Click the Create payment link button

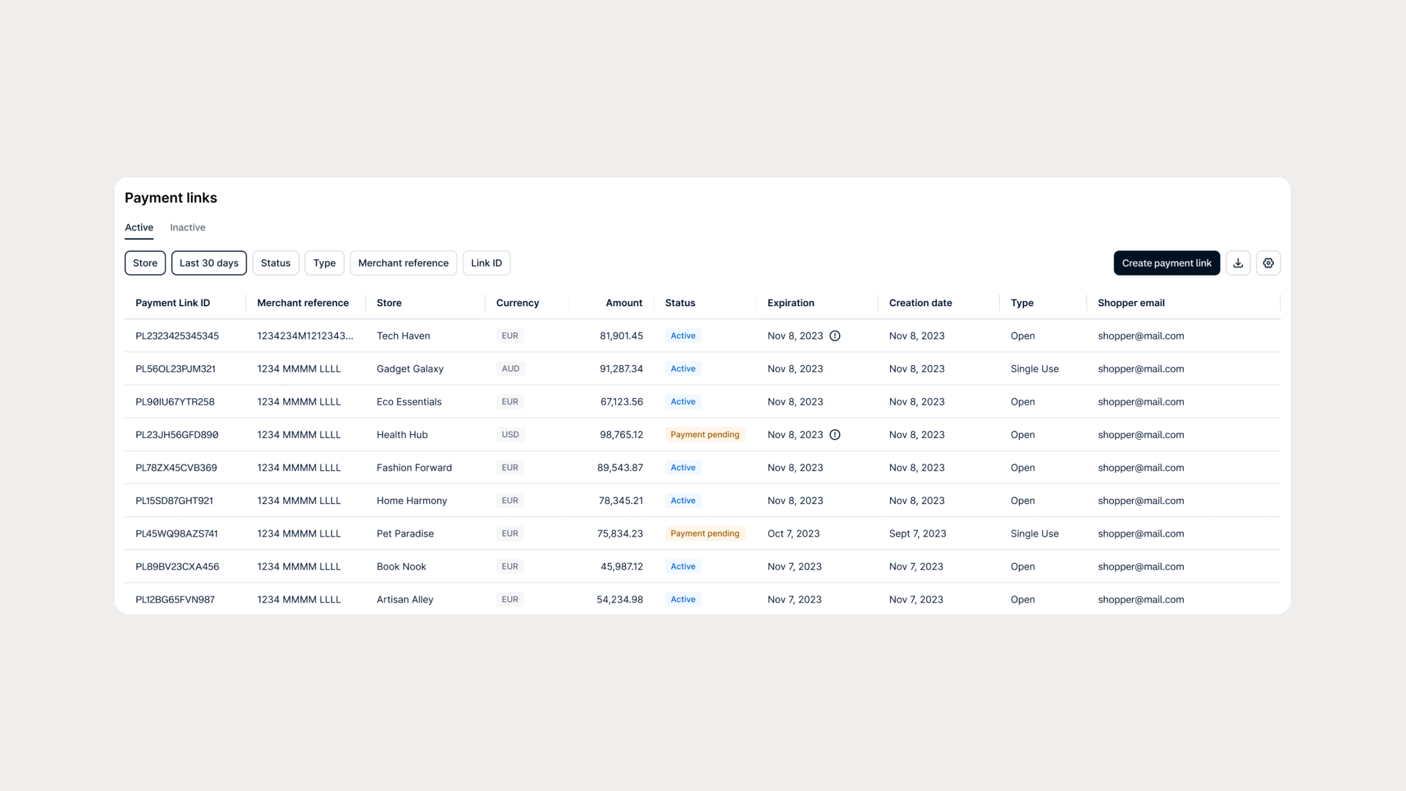(x=1166, y=263)
